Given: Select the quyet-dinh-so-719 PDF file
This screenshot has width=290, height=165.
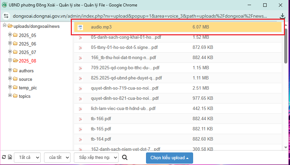Looking at the screenshot, I should [x=124, y=88].
